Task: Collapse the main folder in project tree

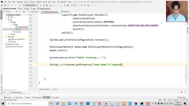Action: (x=9, y=22)
